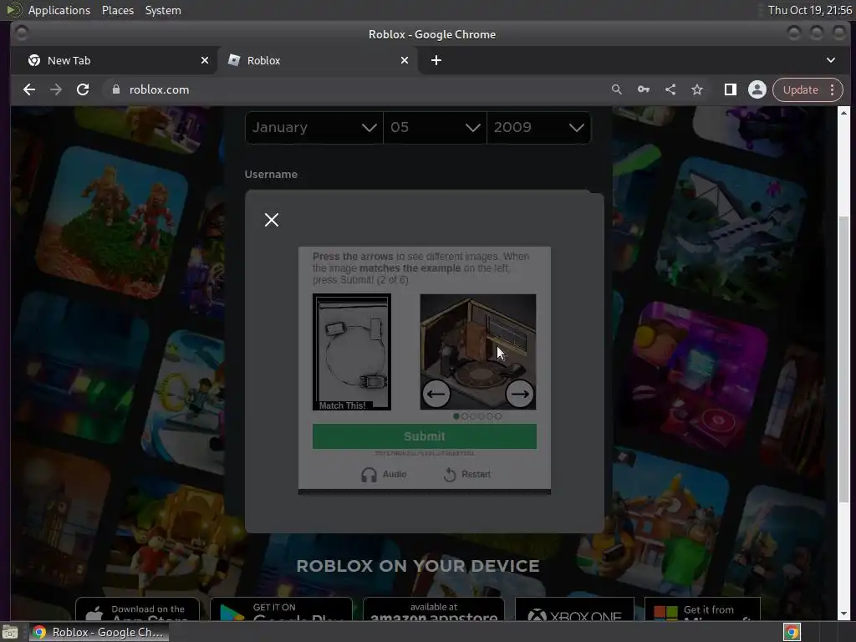Open the Download on the App Store badge
This screenshot has width=856, height=642.
pyautogui.click(x=137, y=609)
